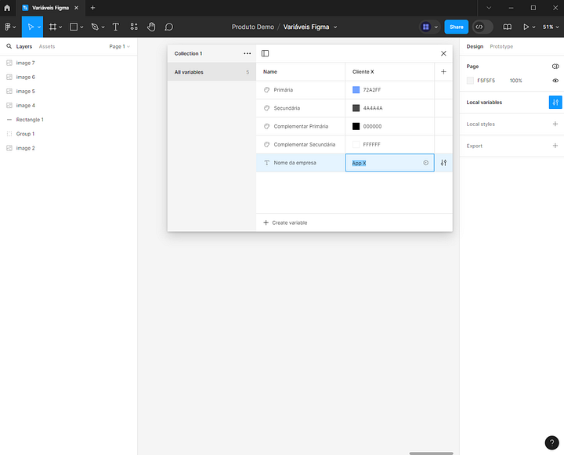The width and height of the screenshot is (564, 455).
Task: Open file name dropdown chevron
Action: tap(335, 27)
